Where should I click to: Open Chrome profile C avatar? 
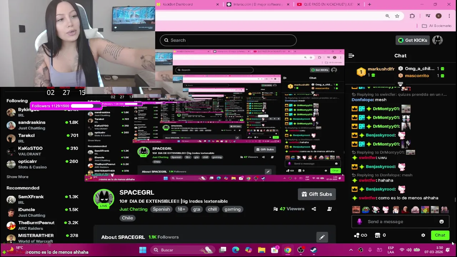438,16
